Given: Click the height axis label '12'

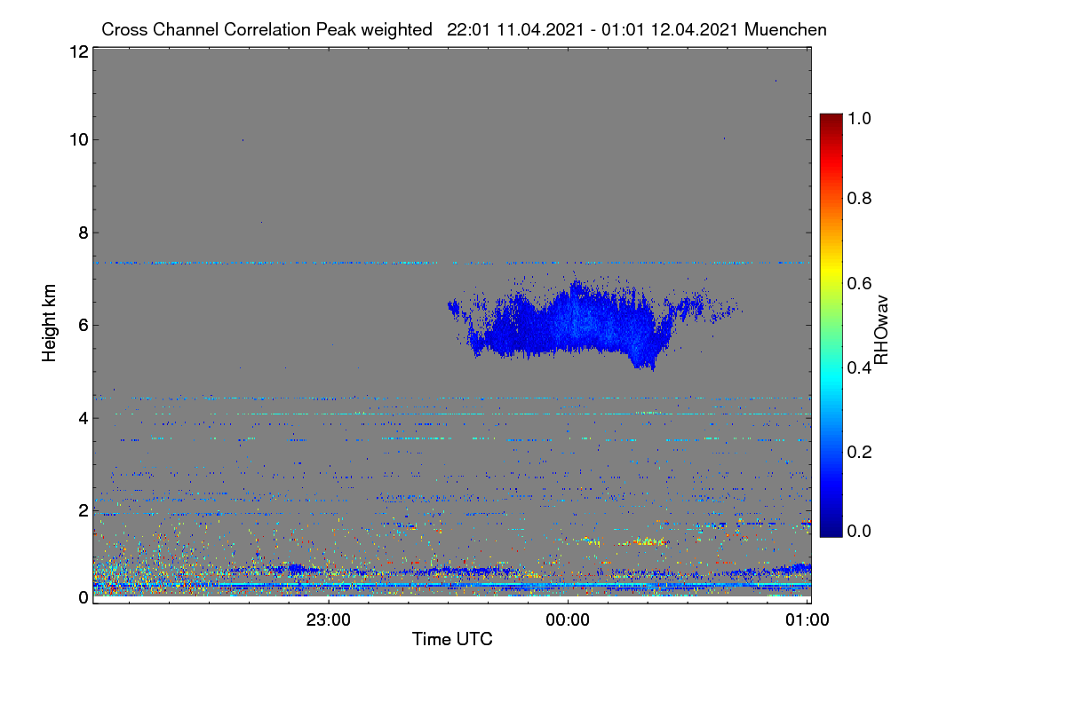Looking at the screenshot, I should tap(78, 52).
